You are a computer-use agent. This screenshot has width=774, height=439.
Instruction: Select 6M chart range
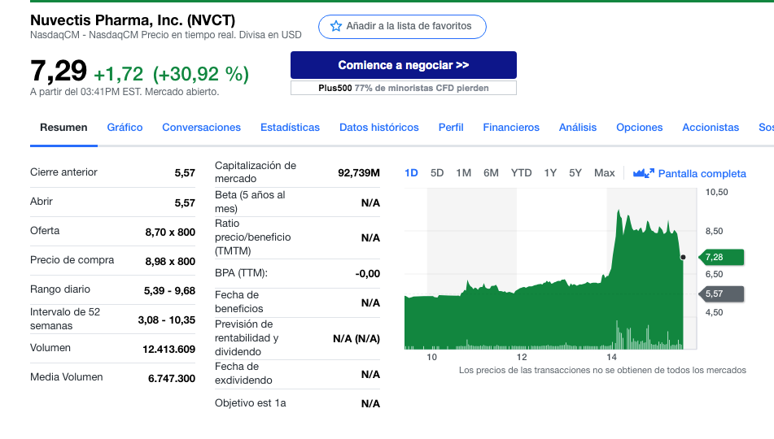click(x=491, y=173)
